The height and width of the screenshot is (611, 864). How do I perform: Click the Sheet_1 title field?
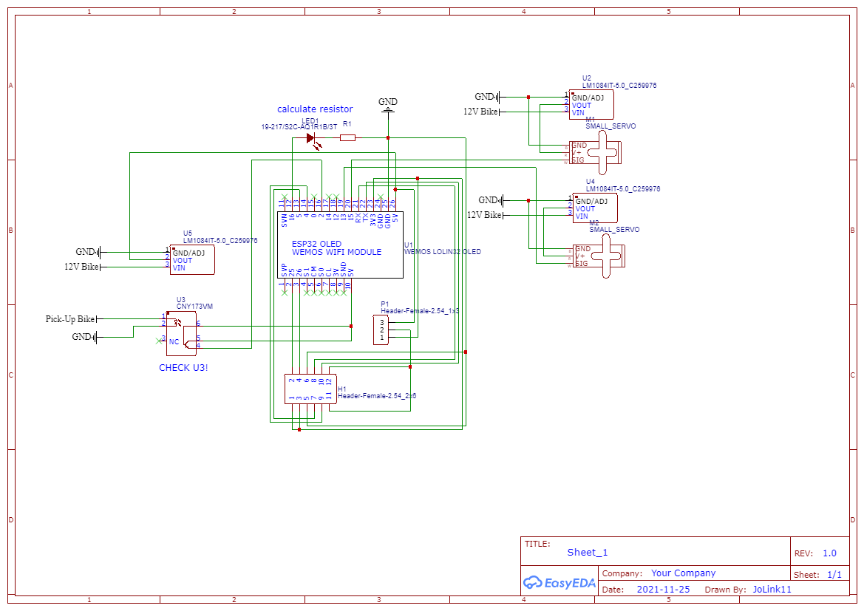pyautogui.click(x=588, y=553)
